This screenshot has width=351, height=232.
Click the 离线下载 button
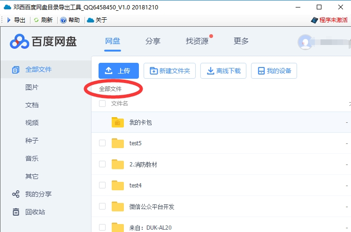223,71
